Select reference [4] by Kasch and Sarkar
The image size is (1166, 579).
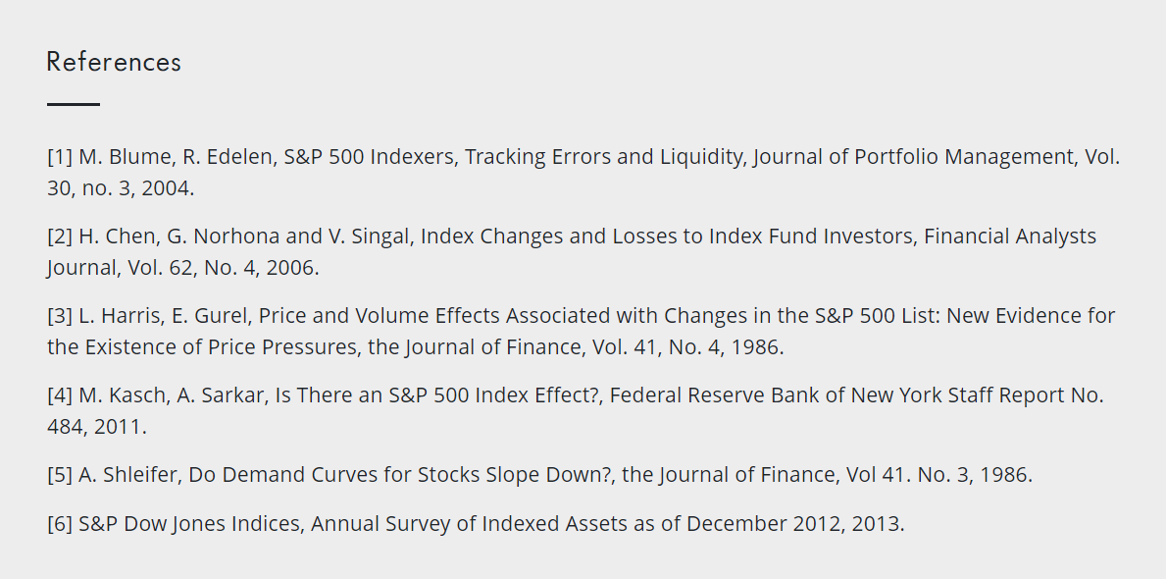[576, 410]
